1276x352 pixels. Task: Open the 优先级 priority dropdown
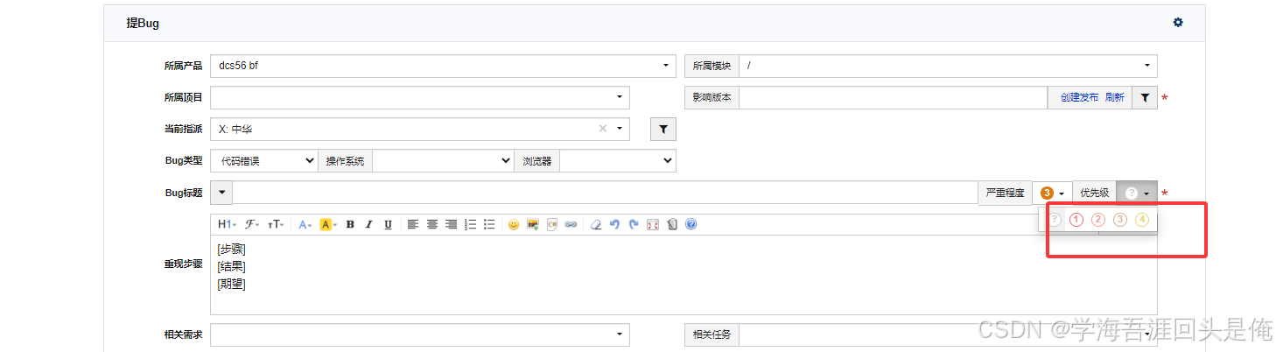point(1137,193)
